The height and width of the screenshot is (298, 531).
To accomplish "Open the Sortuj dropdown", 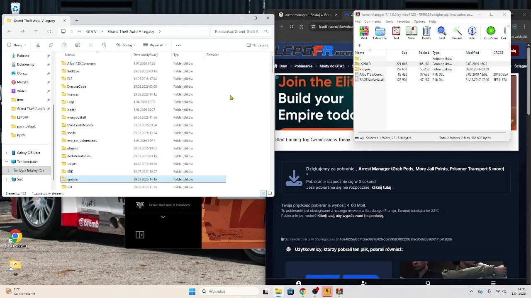I will [126, 45].
